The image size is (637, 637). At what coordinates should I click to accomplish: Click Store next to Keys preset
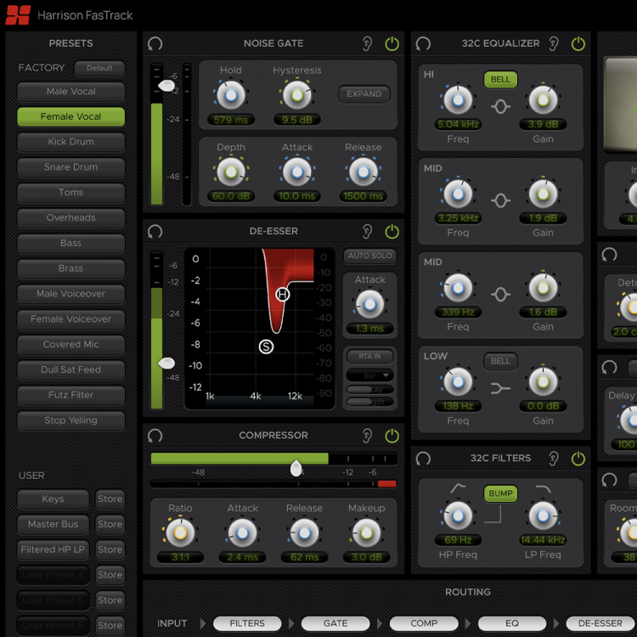(x=110, y=499)
